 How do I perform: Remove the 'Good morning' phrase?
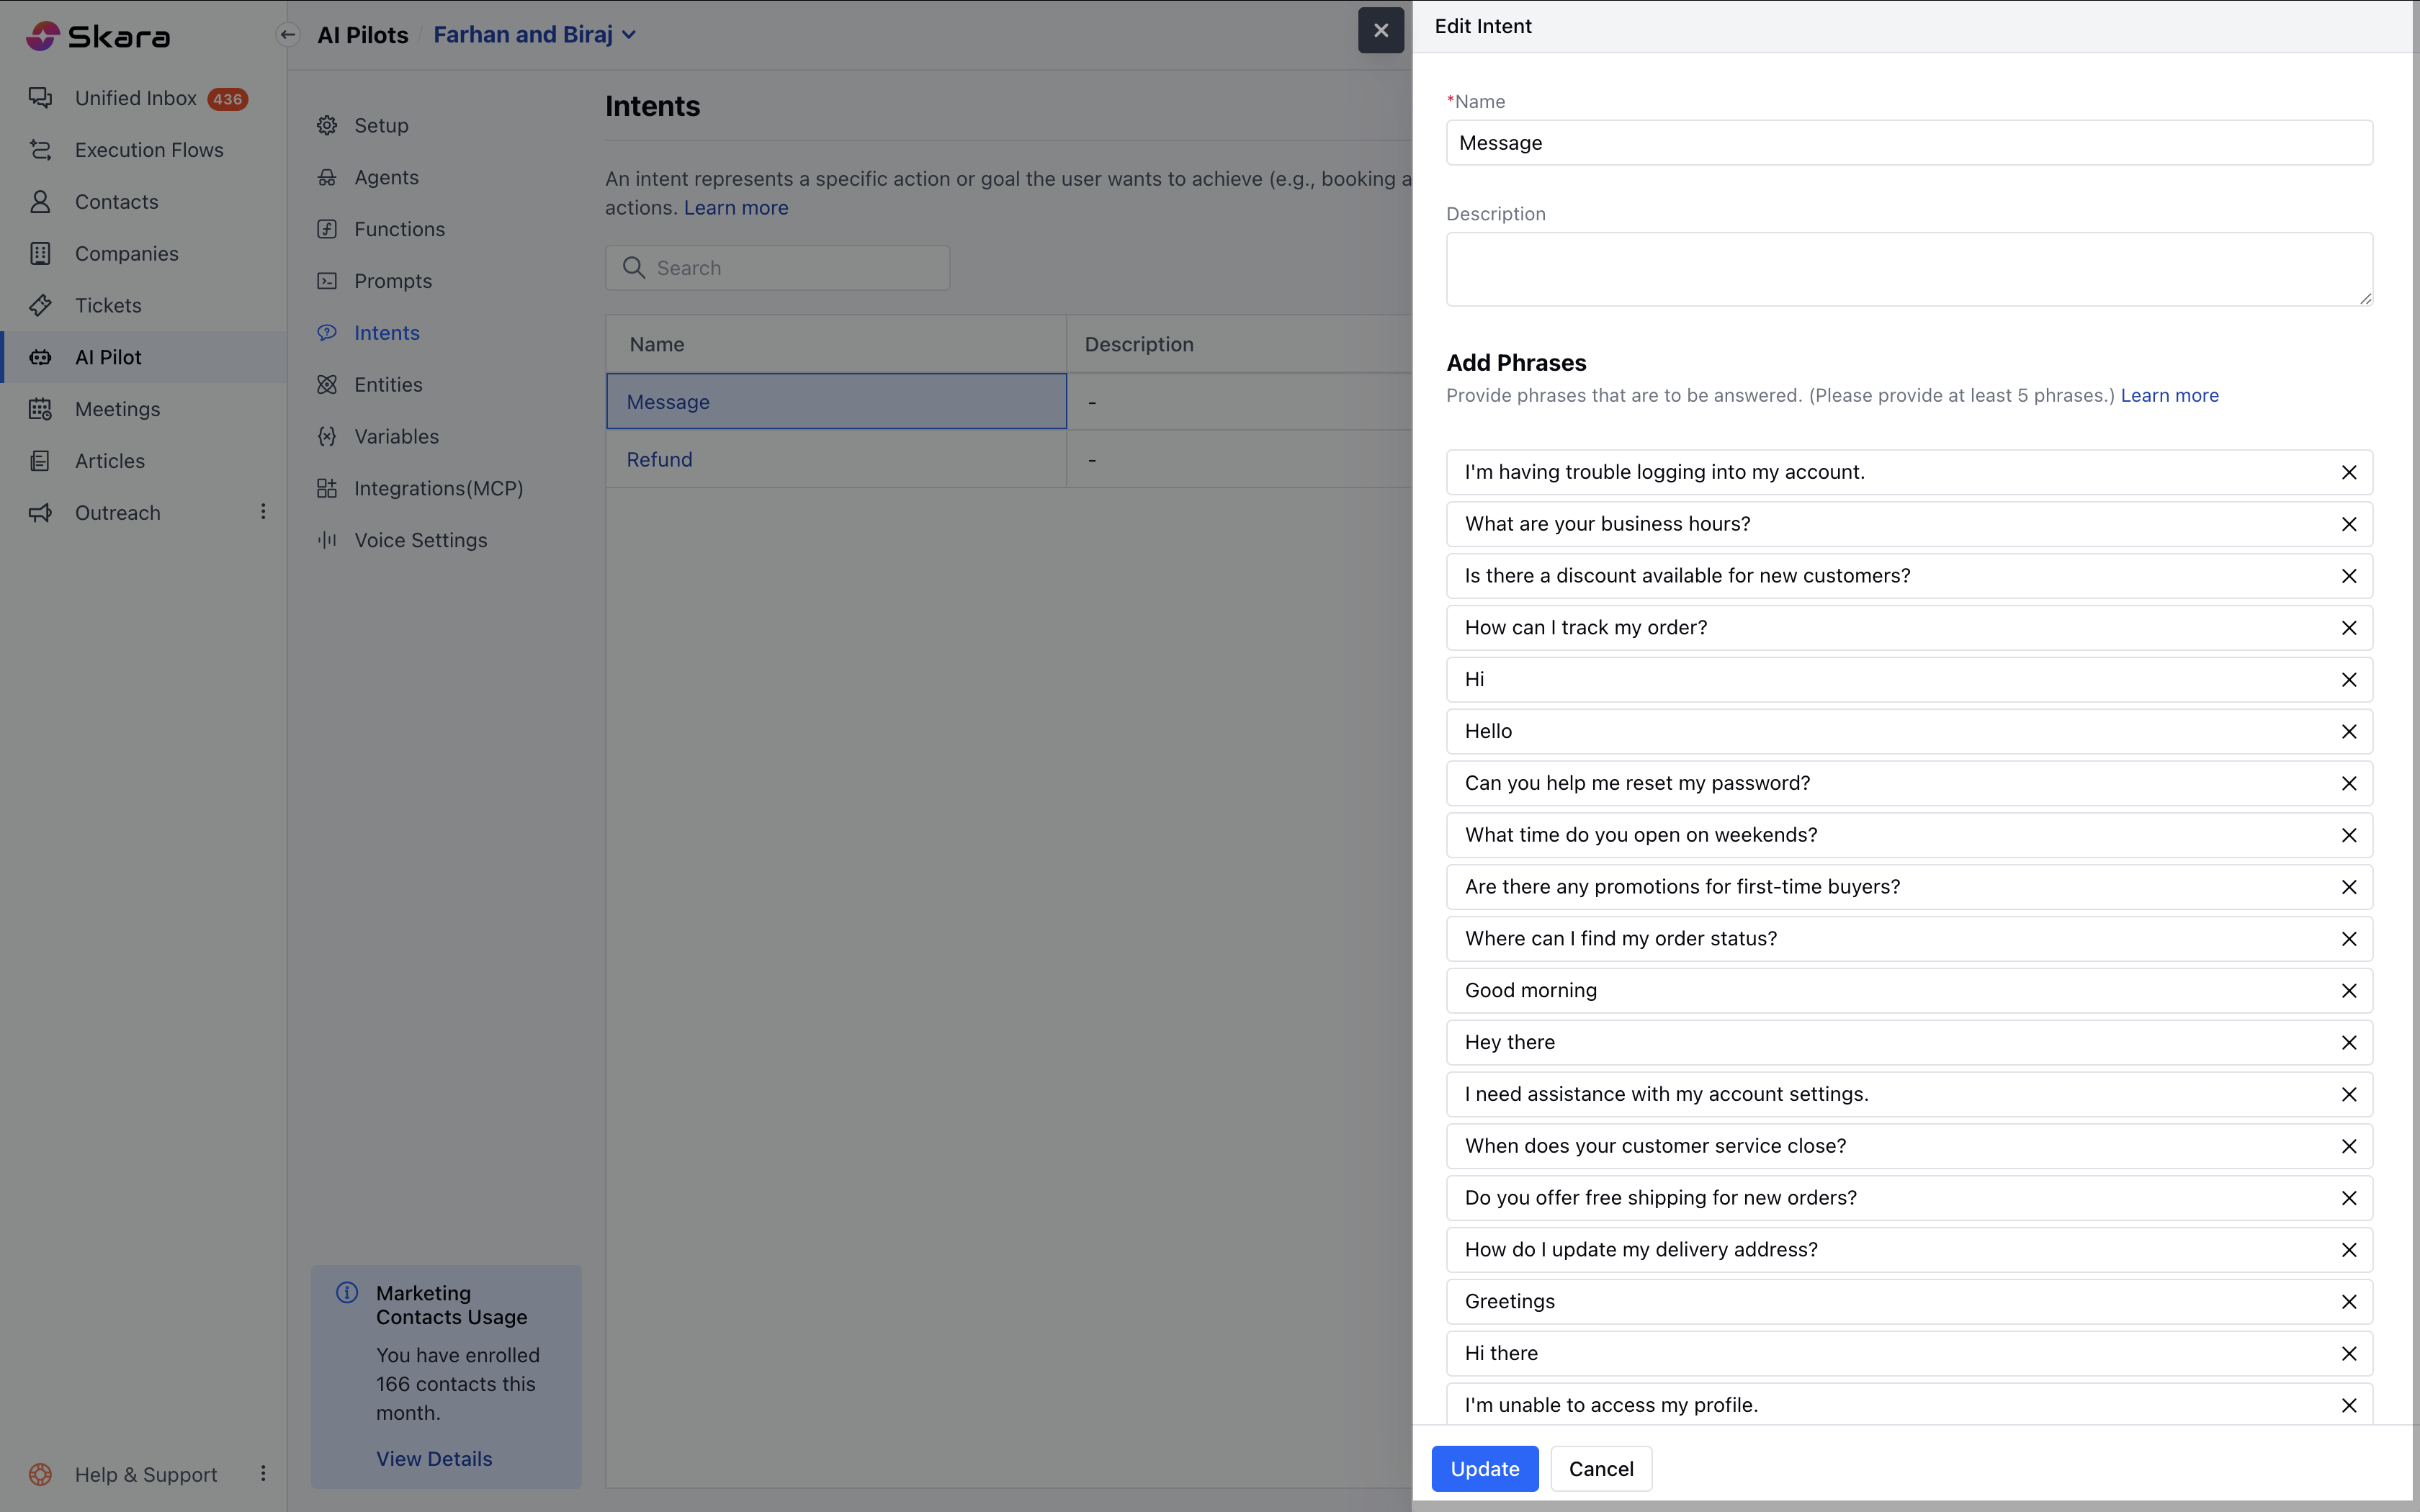(2348, 991)
